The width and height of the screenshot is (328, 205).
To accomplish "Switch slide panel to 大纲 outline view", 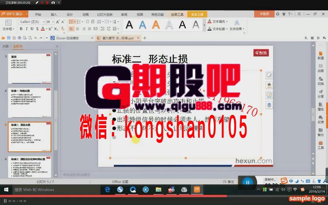I will (x=5, y=46).
